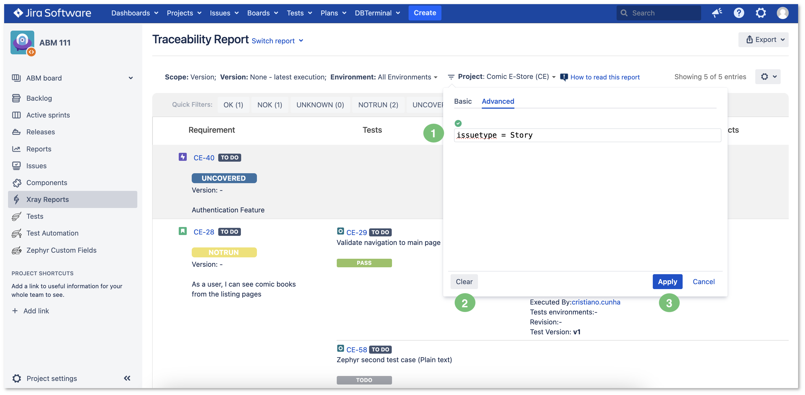Open the notifications megaphone icon
The image size is (805, 395).
[717, 13]
